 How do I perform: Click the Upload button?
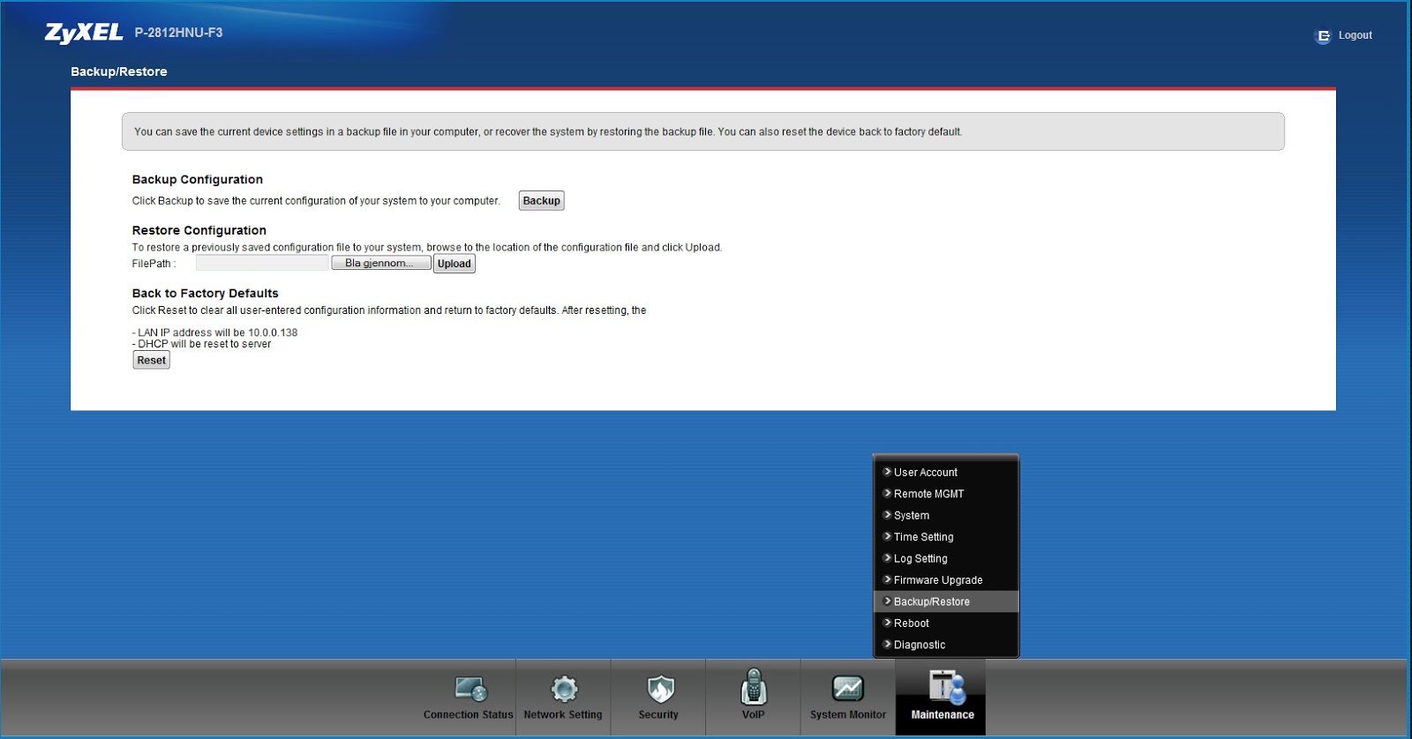pos(454,264)
